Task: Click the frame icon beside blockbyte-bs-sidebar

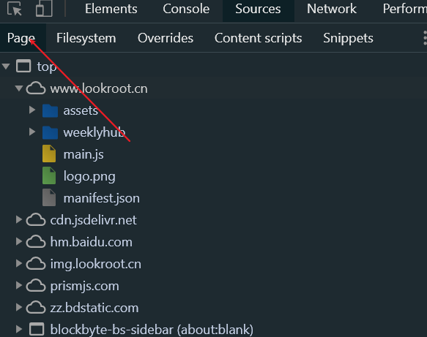Action: point(37,330)
